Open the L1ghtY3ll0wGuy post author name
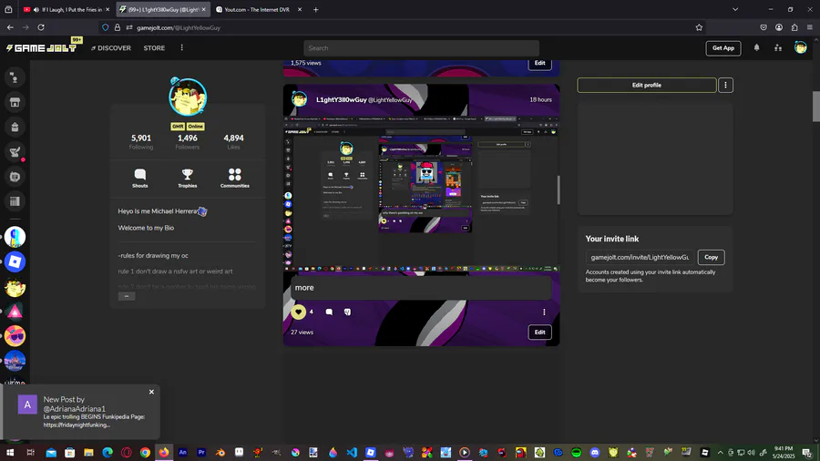The width and height of the screenshot is (820, 461). click(341, 100)
